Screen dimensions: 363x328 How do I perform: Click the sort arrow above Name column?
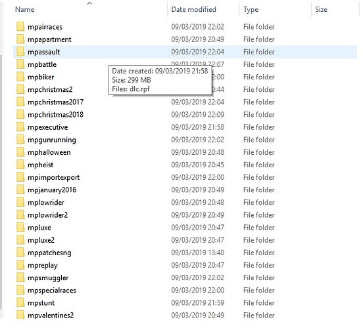(89, 3)
